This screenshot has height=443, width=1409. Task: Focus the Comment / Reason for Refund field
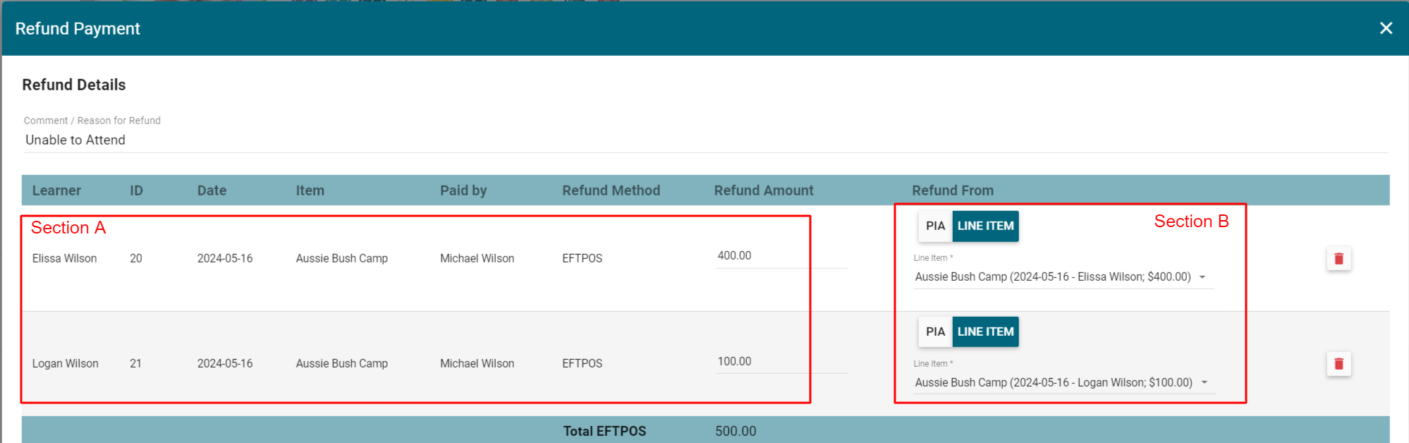click(x=705, y=140)
